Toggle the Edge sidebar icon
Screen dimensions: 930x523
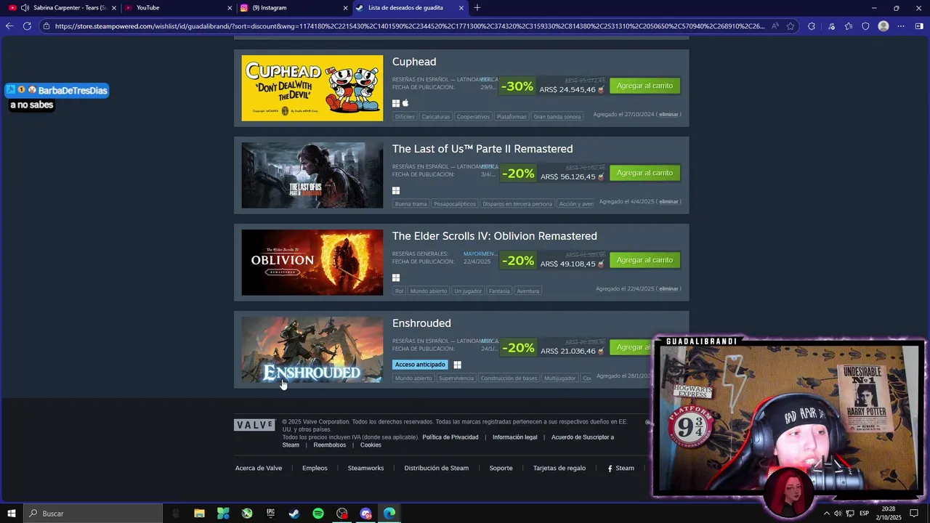[919, 26]
